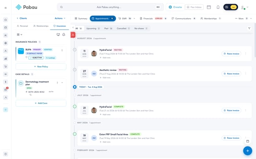Open the Home icon in the left sidebar

pos(5,20)
